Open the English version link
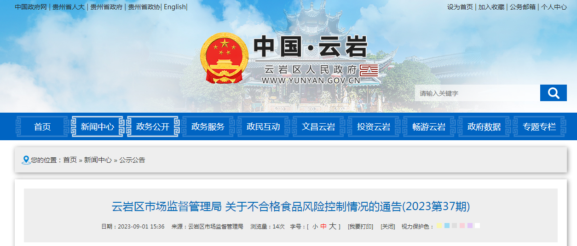This screenshot has height=246, width=577. coord(175,7)
